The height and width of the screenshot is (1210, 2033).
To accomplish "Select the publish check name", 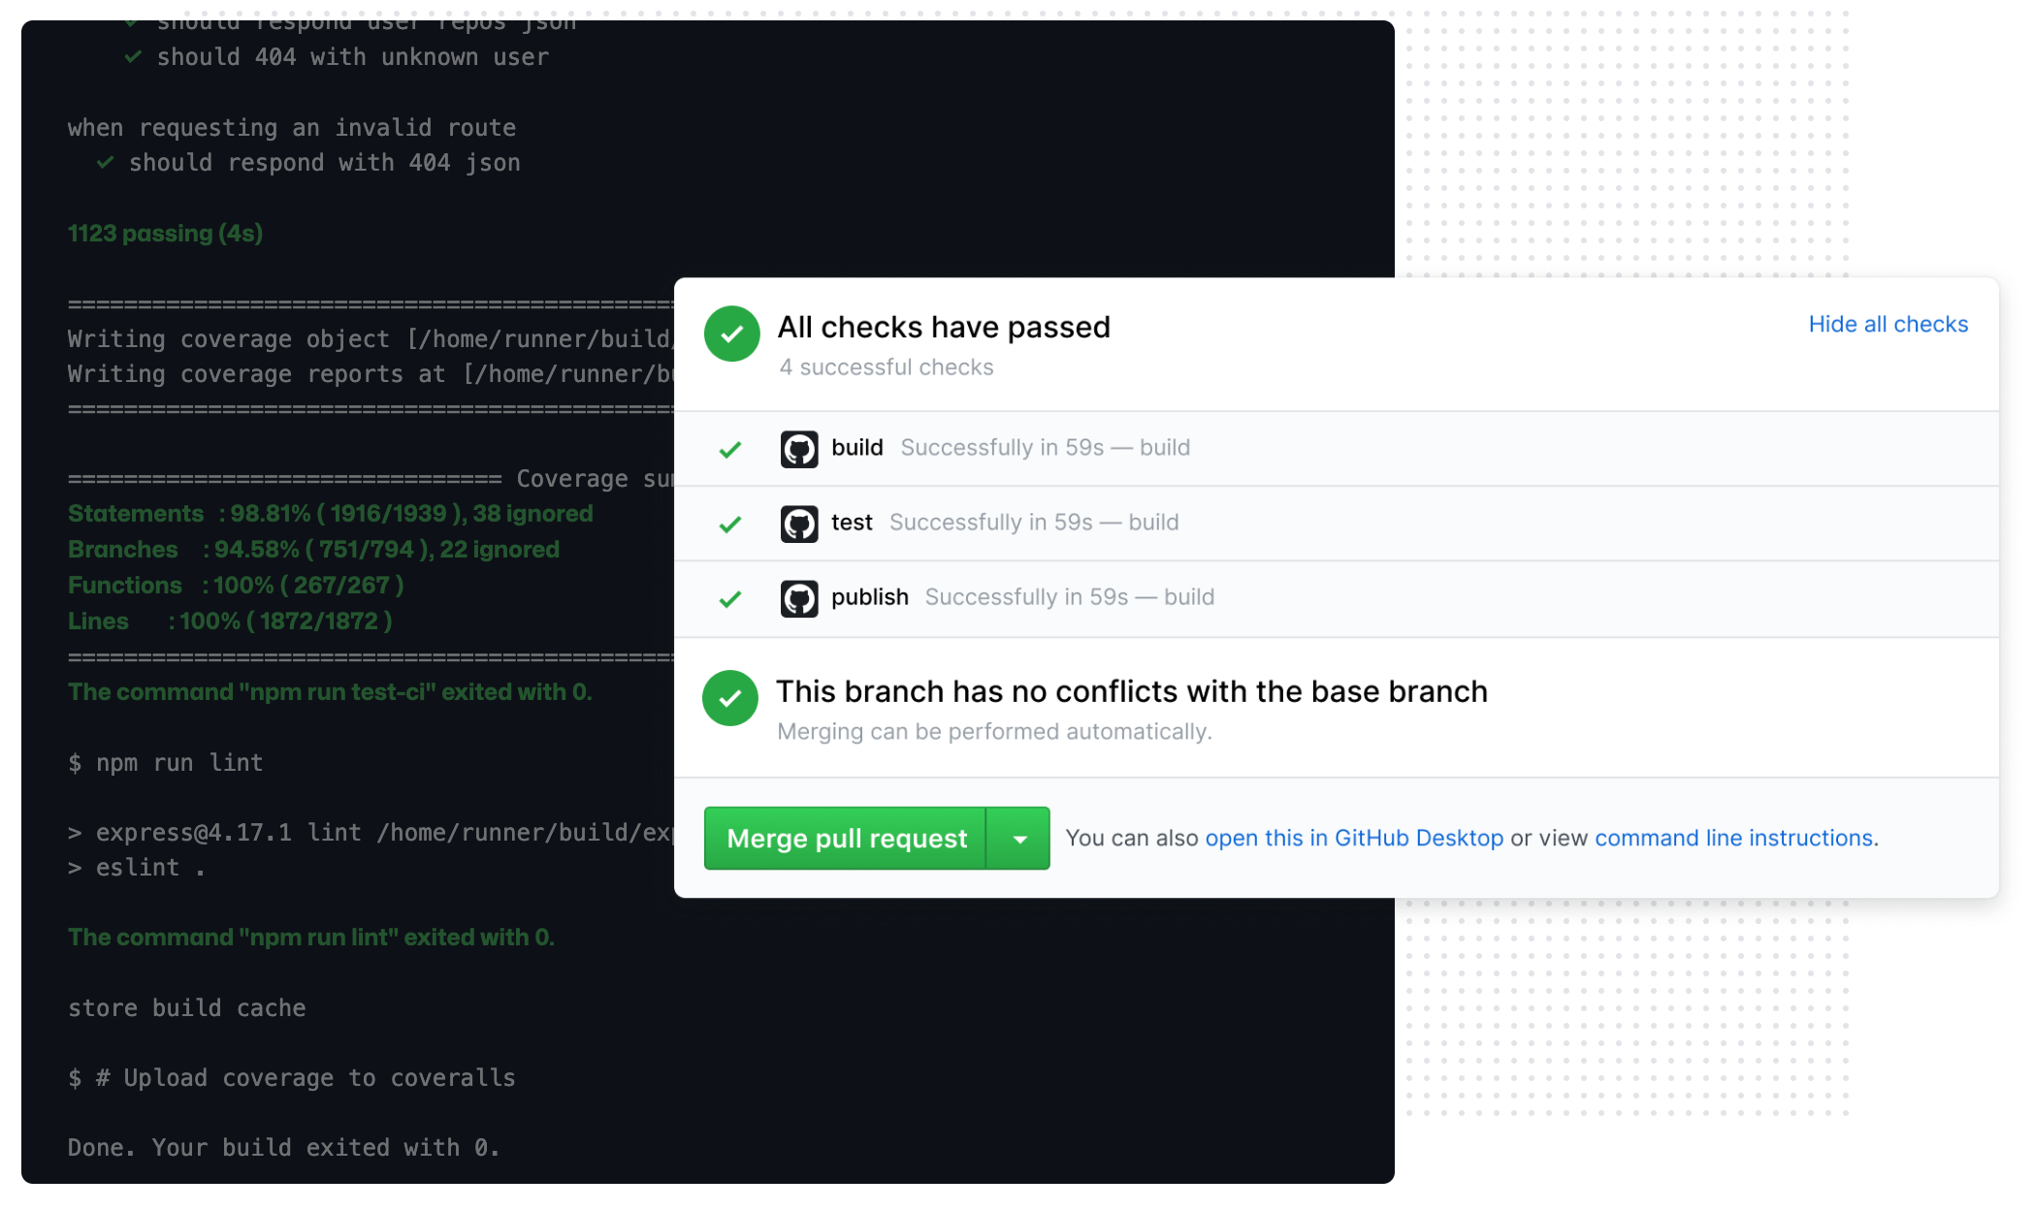I will (870, 597).
